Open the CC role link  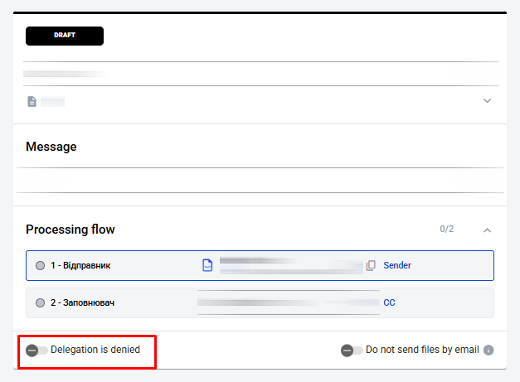(x=389, y=303)
